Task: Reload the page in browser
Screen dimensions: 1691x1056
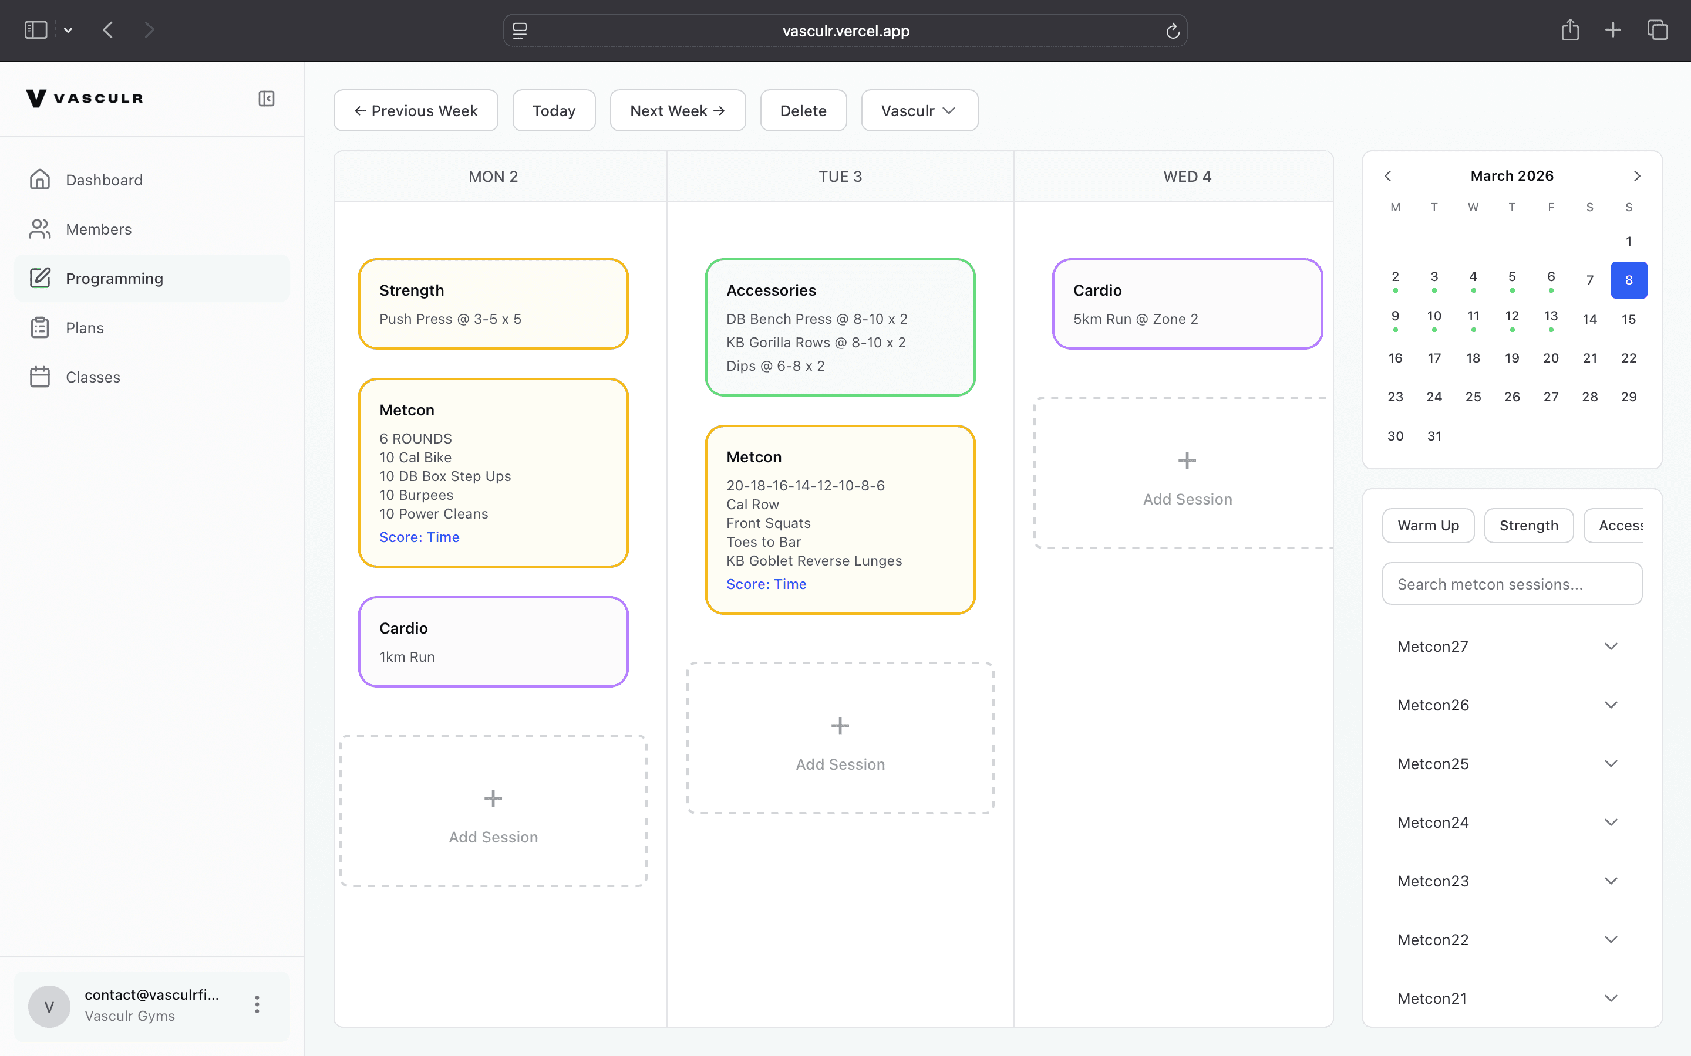Action: (1173, 31)
